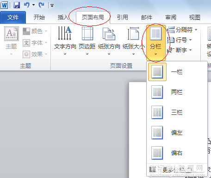211x178 pixels.
Task: Choose 偏左 left column layout
Action: click(x=177, y=133)
